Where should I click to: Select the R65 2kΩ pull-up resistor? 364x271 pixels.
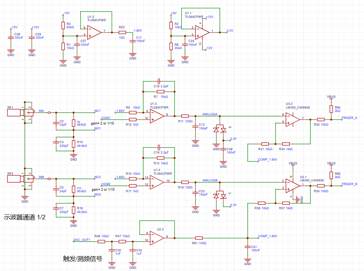click(x=331, y=175)
